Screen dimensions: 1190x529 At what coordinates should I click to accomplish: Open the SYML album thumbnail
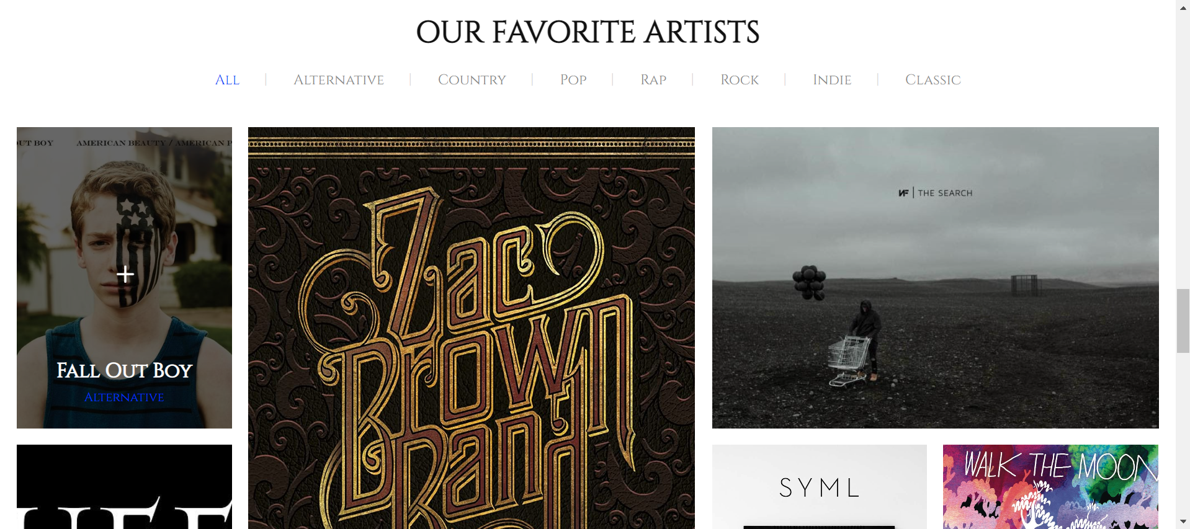pyautogui.click(x=820, y=487)
